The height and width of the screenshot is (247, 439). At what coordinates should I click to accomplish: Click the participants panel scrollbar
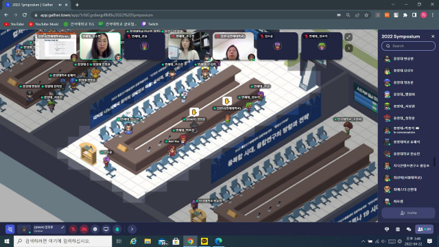coord(434,162)
